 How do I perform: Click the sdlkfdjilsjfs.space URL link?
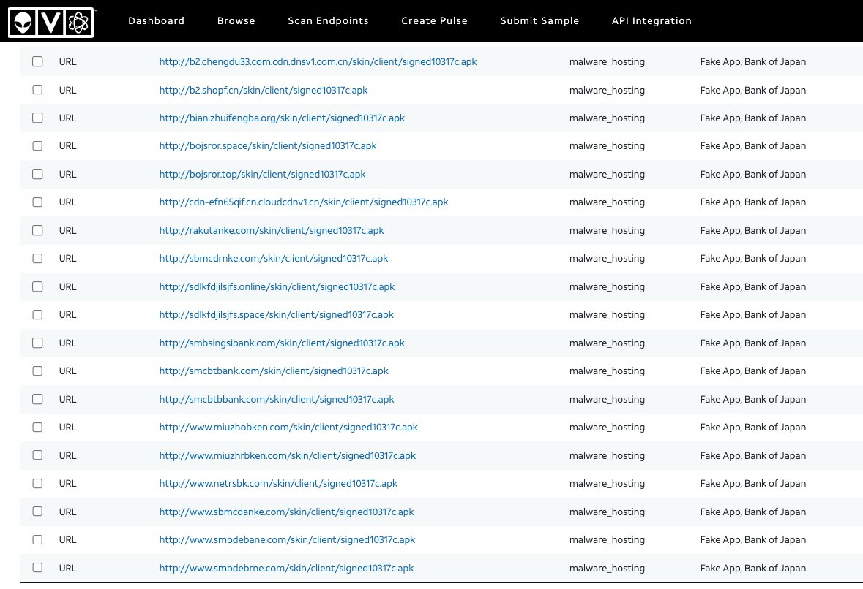tap(276, 315)
